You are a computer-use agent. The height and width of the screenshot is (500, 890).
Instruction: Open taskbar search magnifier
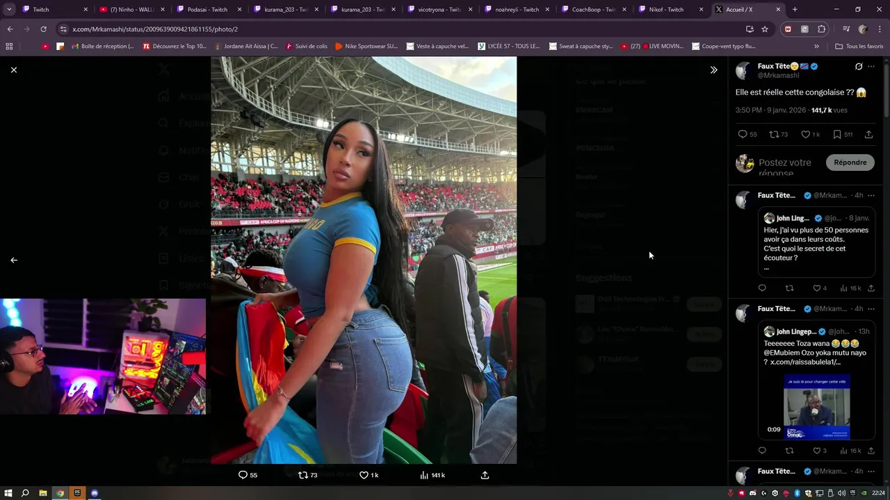25,493
